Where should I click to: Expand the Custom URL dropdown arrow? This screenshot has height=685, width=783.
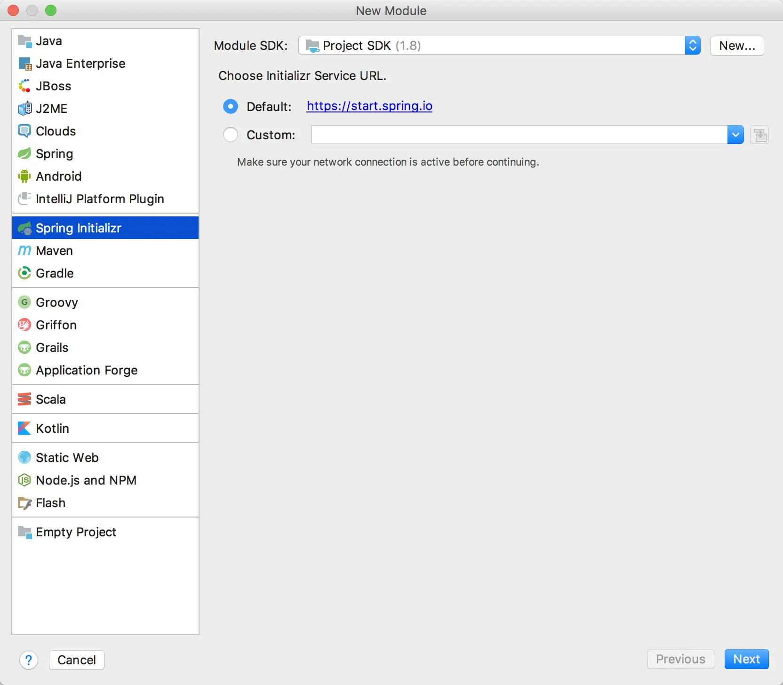click(x=735, y=135)
